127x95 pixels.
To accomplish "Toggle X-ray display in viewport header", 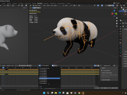I will (106, 6).
